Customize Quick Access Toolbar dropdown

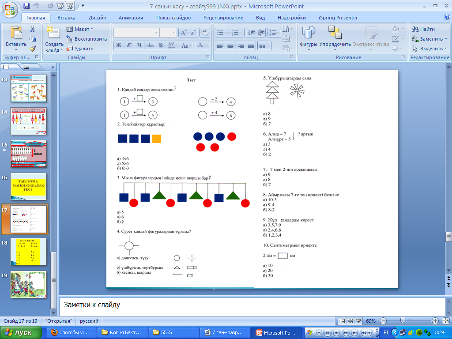83,6
